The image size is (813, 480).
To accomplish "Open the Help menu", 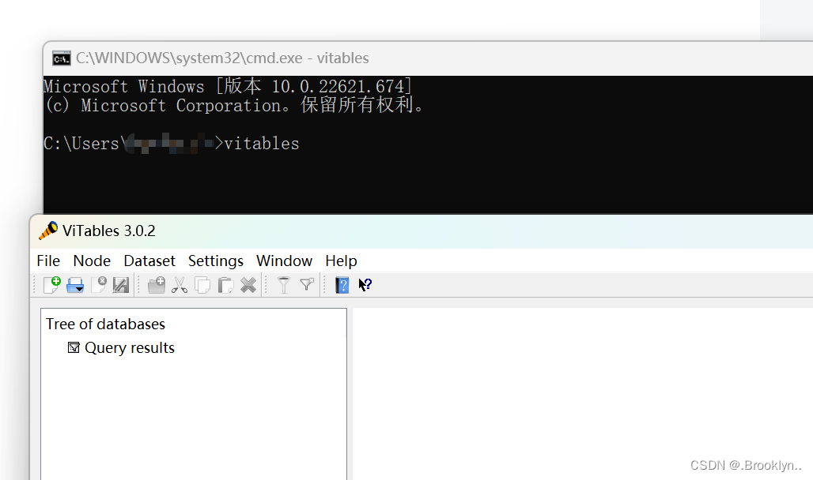I will click(341, 261).
